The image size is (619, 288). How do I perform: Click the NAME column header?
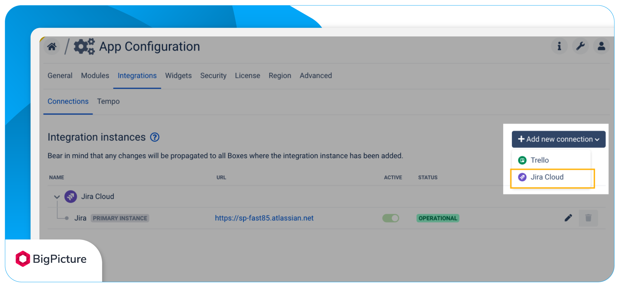(x=56, y=177)
